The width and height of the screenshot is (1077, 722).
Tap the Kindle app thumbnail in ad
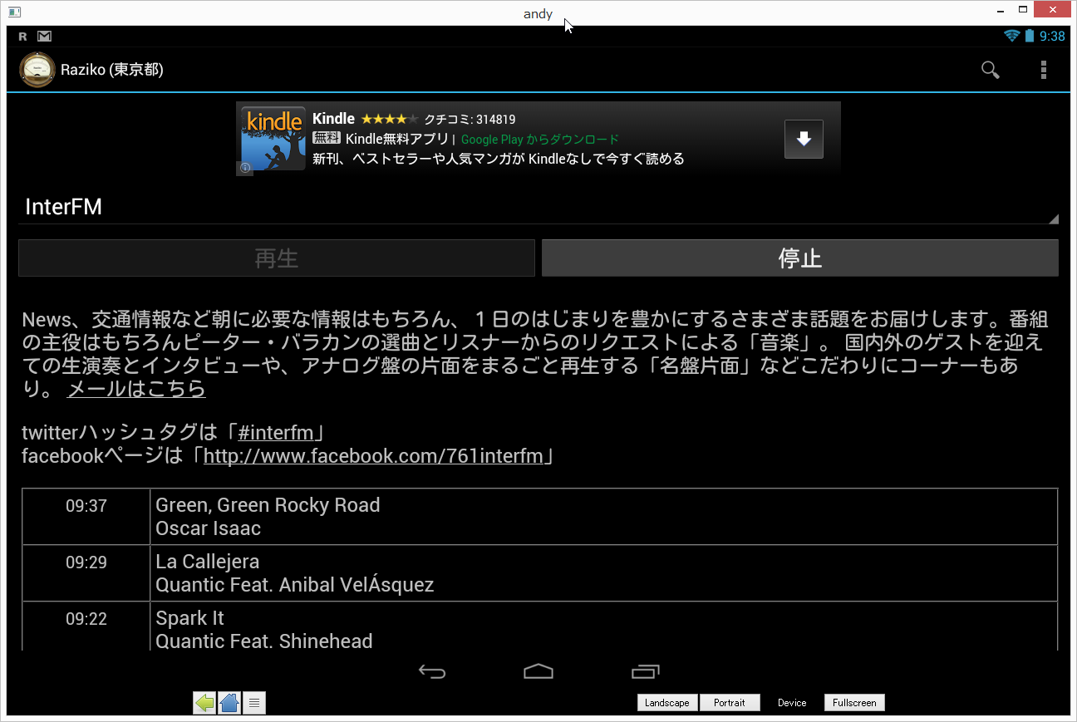[273, 139]
